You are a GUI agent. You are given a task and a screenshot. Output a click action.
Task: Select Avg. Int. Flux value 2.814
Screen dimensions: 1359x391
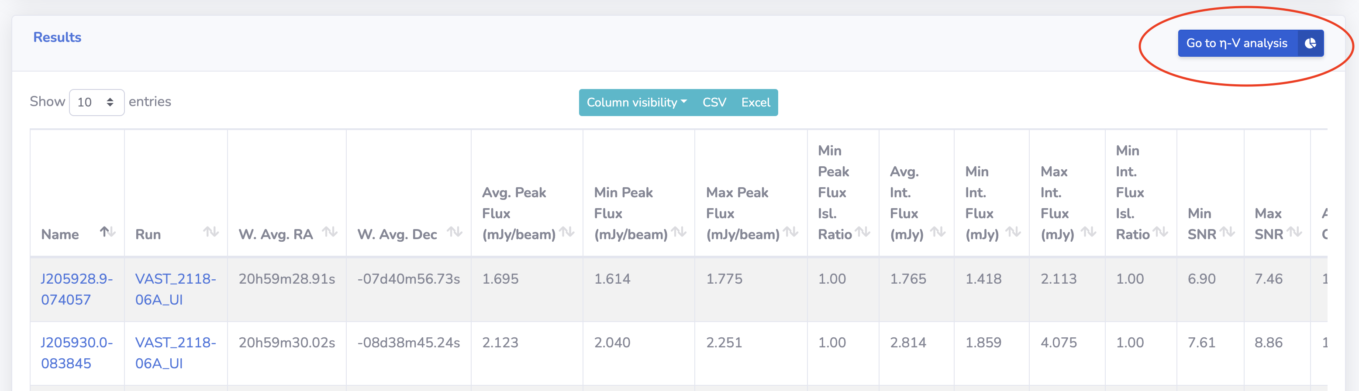tap(908, 343)
